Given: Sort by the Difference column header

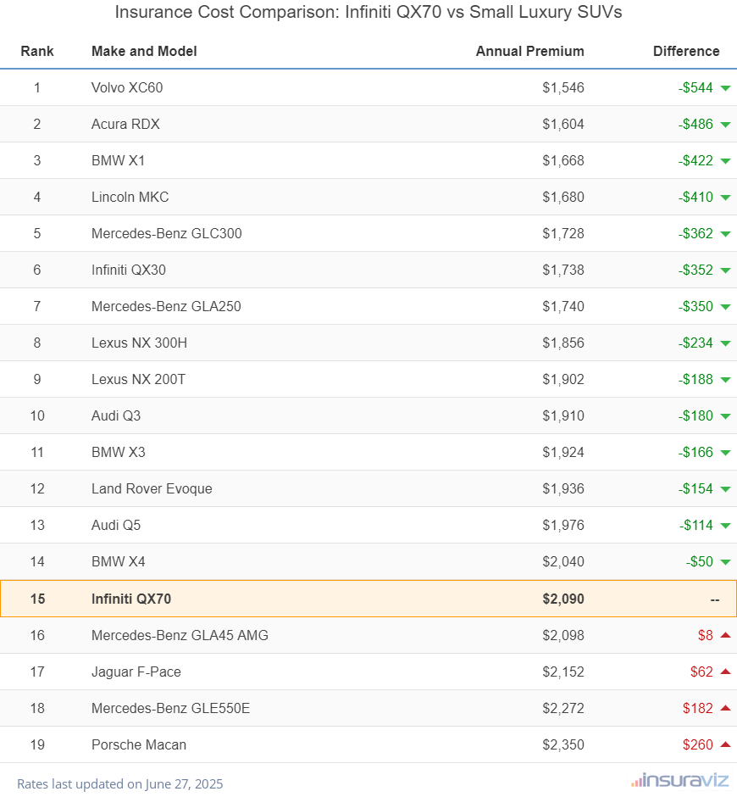Looking at the screenshot, I should pyautogui.click(x=686, y=52).
